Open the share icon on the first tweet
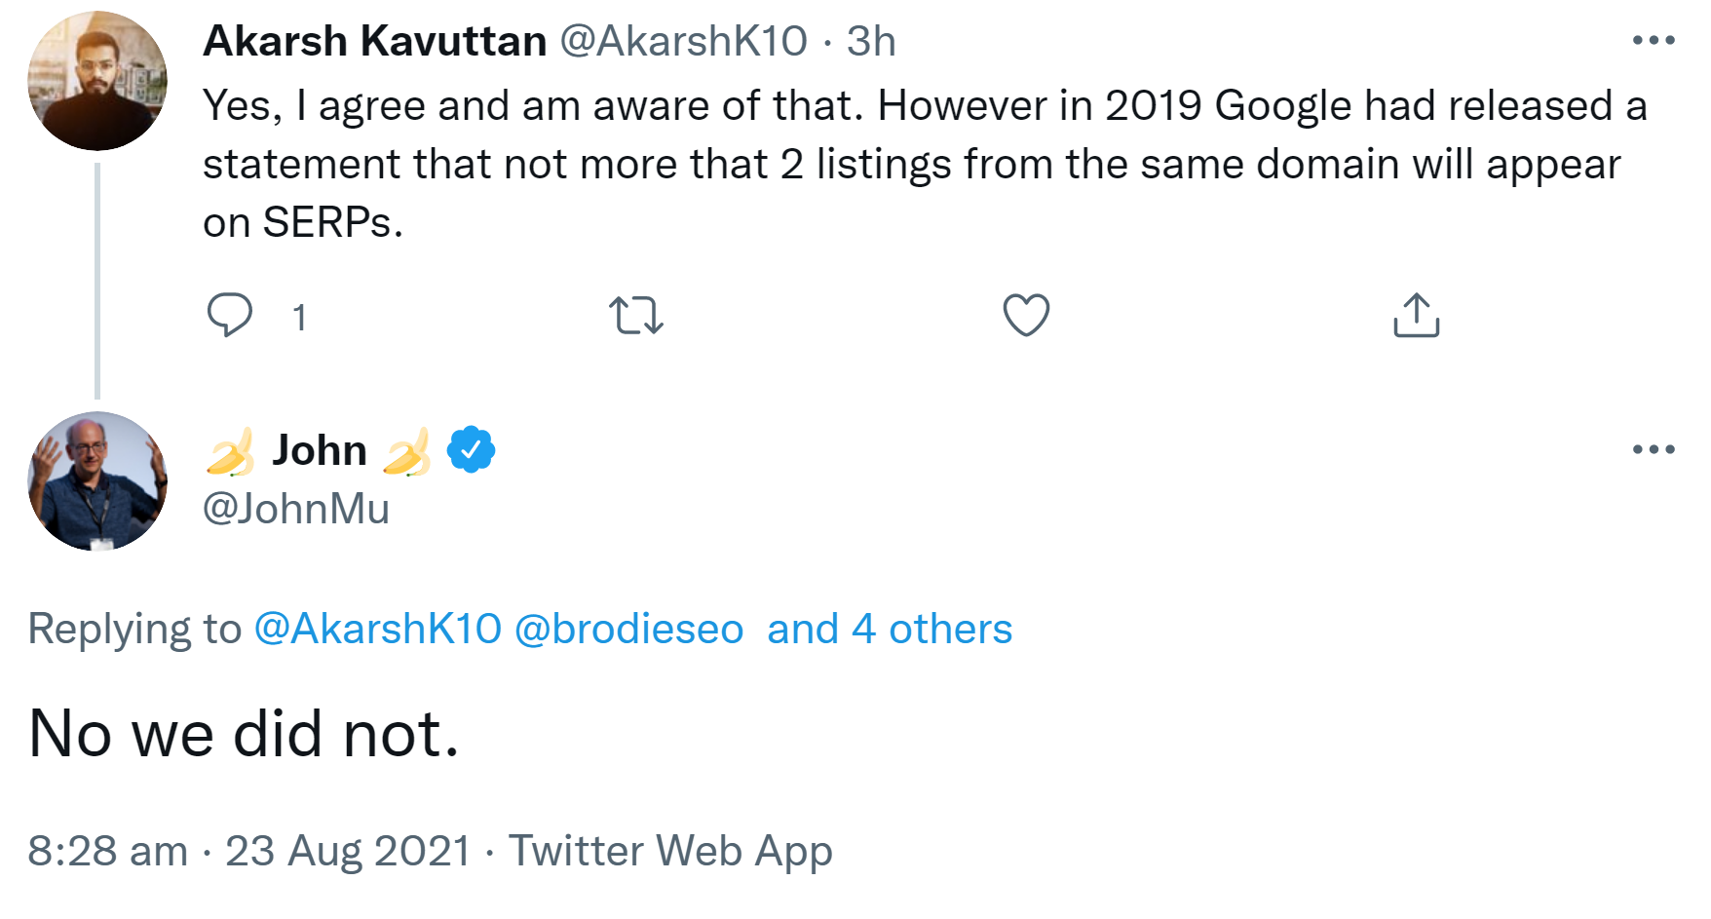 pyautogui.click(x=1416, y=314)
